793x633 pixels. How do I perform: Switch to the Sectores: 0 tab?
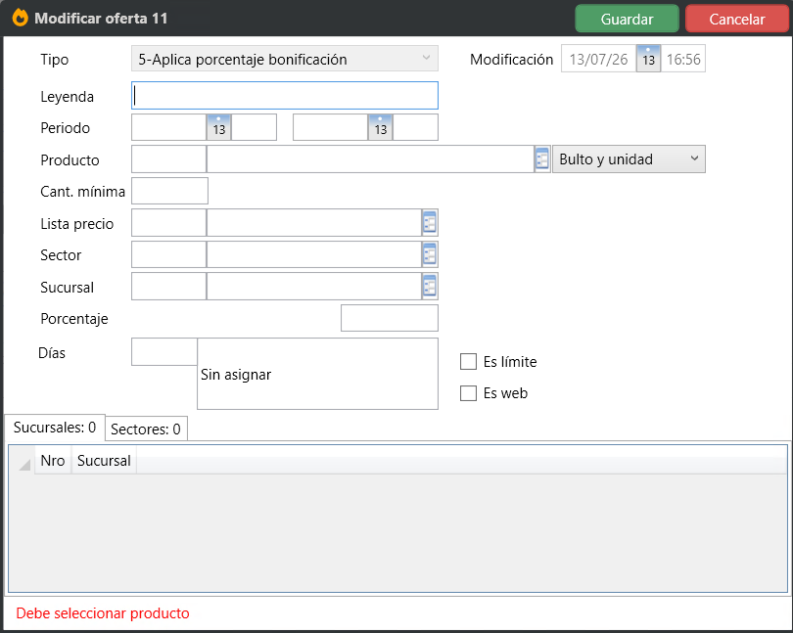(x=146, y=429)
